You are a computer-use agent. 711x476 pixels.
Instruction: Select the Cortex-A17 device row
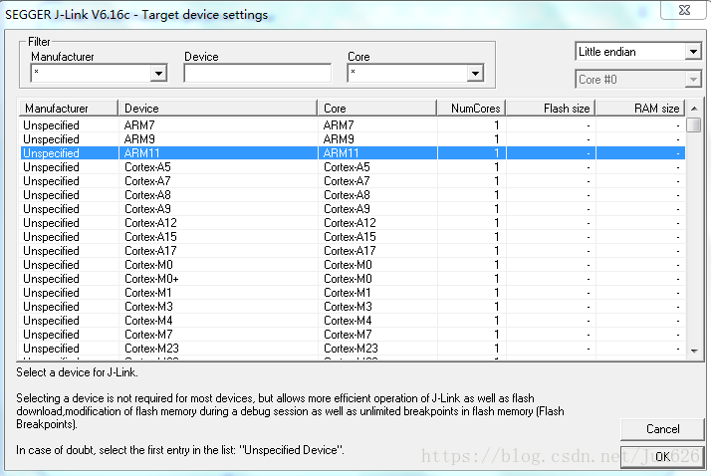click(353, 251)
